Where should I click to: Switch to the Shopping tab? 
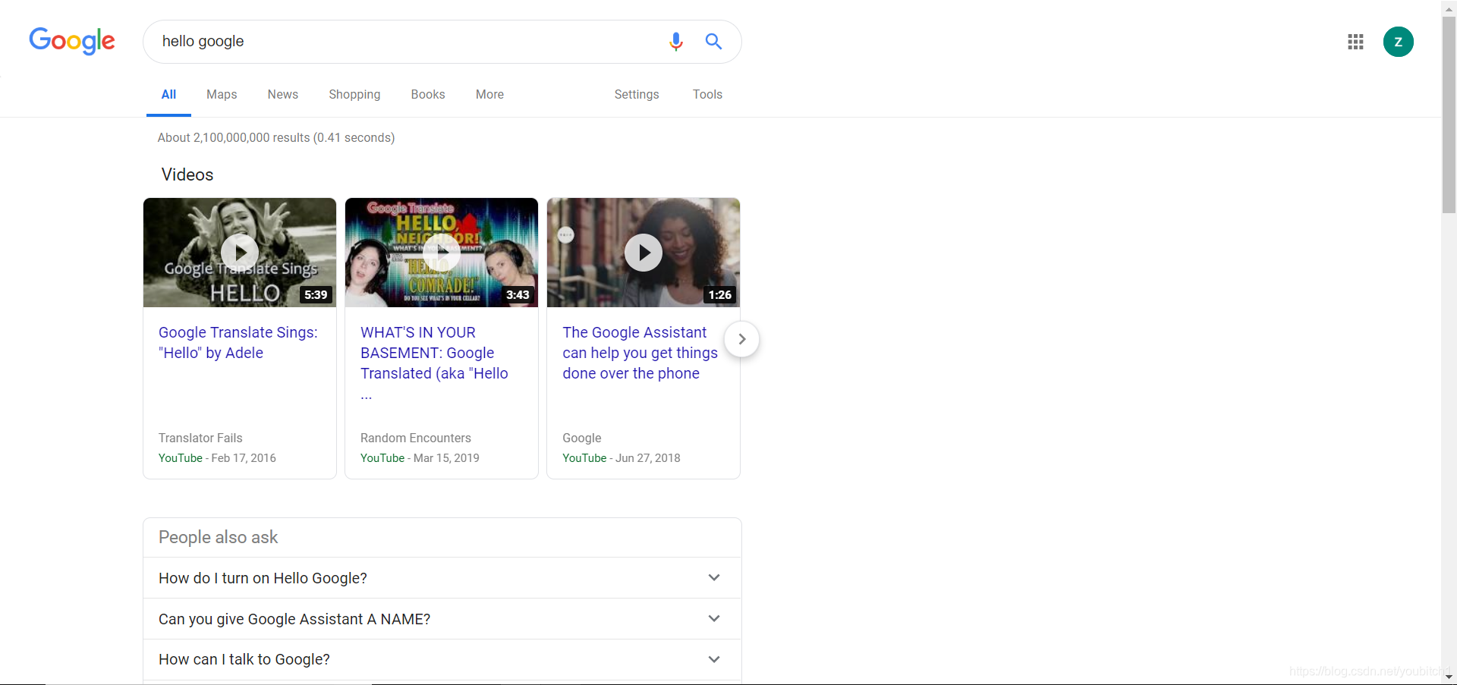(x=354, y=95)
